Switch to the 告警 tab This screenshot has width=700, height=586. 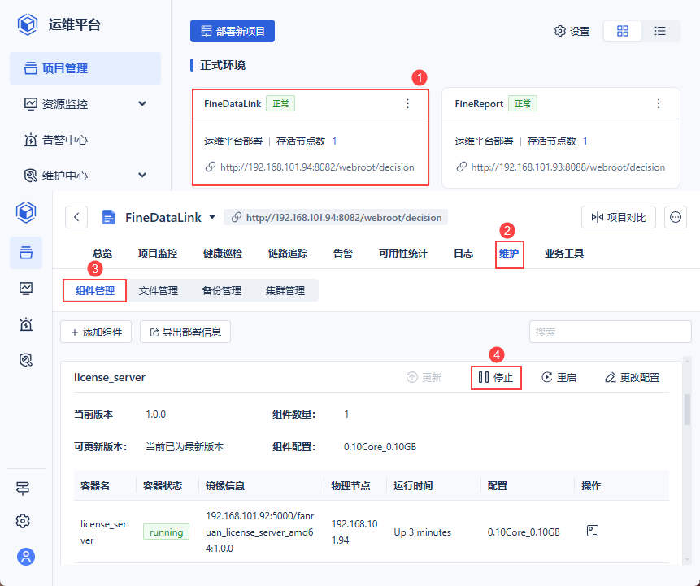(343, 254)
